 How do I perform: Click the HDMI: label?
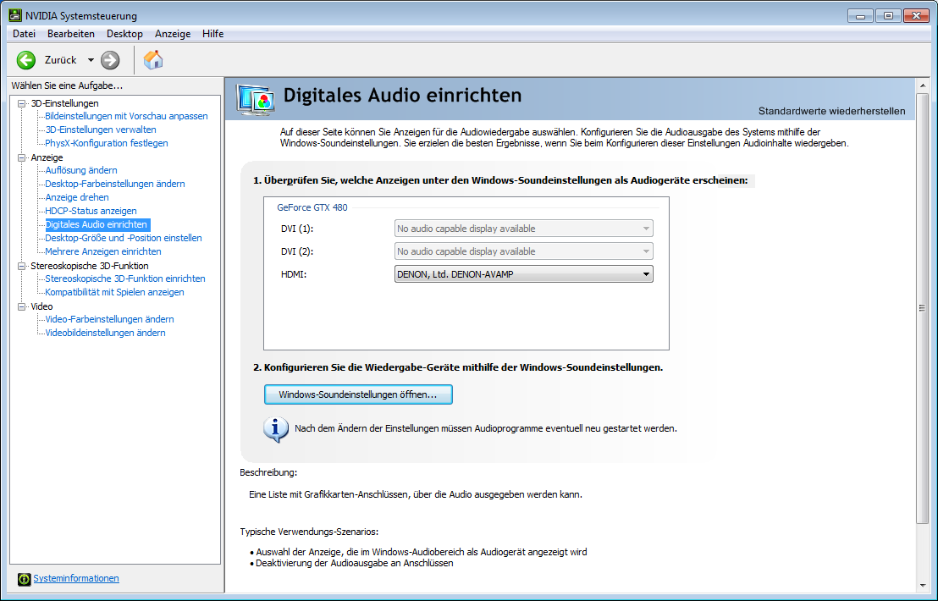pyautogui.click(x=294, y=274)
